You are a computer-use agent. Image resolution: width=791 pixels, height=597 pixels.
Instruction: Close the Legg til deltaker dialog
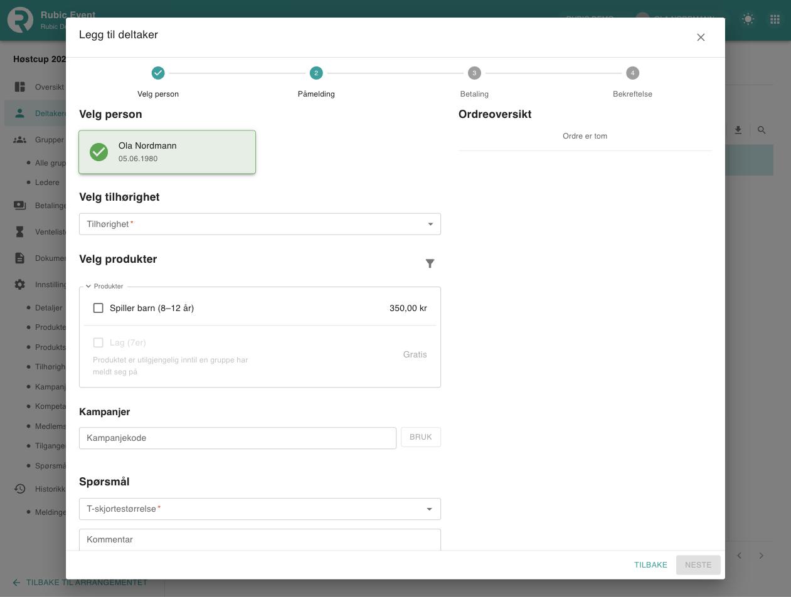click(701, 38)
